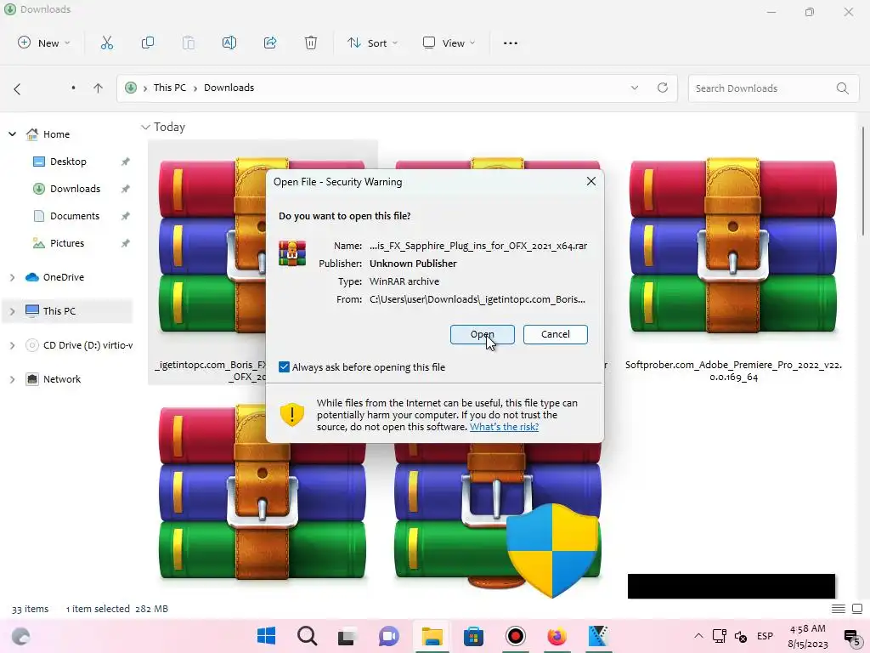
Task: Click This PC in breadcrumb path
Action: 170,88
